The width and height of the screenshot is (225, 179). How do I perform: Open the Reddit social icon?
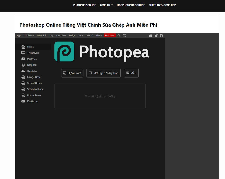pos(150,35)
